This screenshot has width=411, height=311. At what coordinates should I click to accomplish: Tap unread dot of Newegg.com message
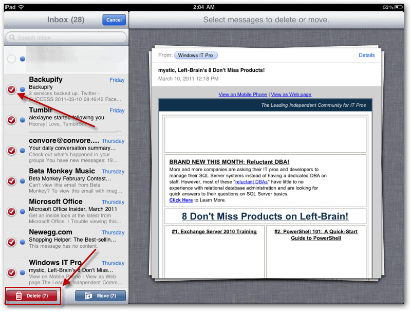(x=23, y=242)
